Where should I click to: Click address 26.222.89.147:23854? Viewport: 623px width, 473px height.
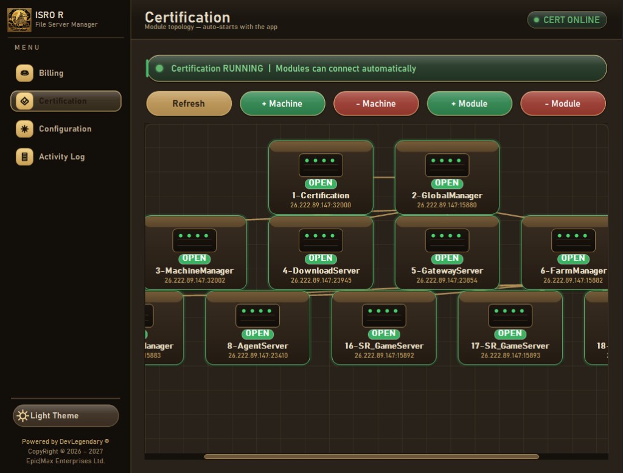coord(447,280)
